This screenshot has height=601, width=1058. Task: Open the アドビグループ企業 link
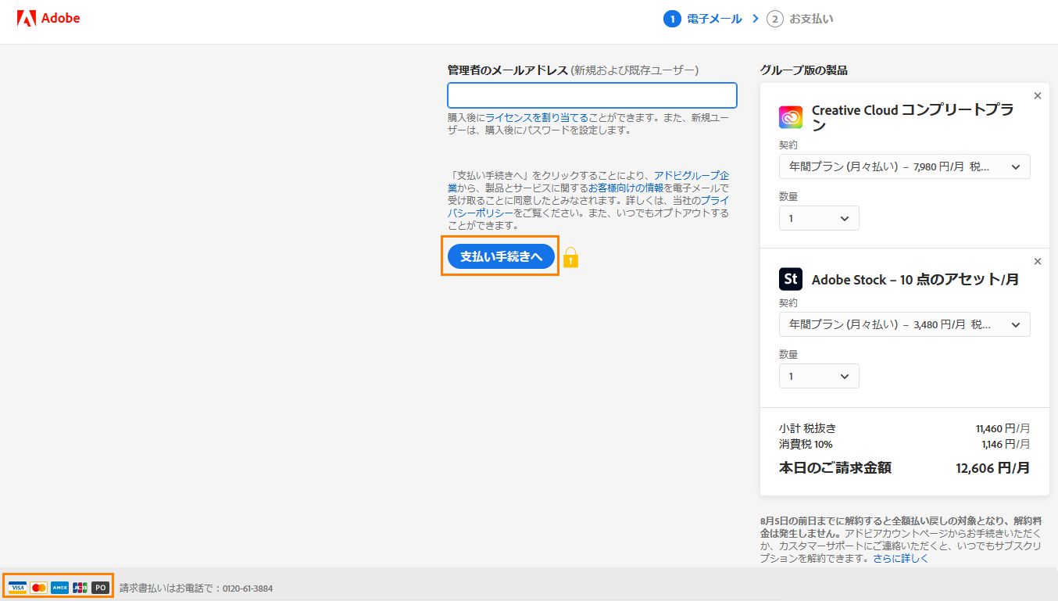[692, 175]
